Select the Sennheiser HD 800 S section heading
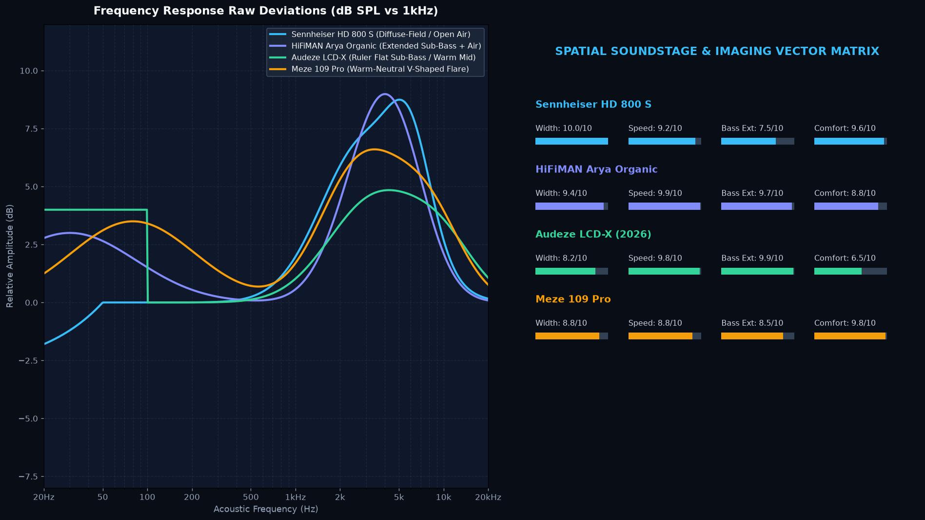 click(x=593, y=104)
